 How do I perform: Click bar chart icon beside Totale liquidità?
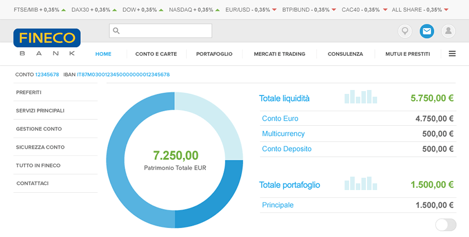pyautogui.click(x=361, y=97)
